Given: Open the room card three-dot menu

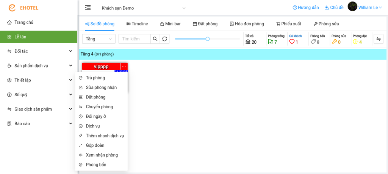Looking at the screenshot, I should coord(124,66).
